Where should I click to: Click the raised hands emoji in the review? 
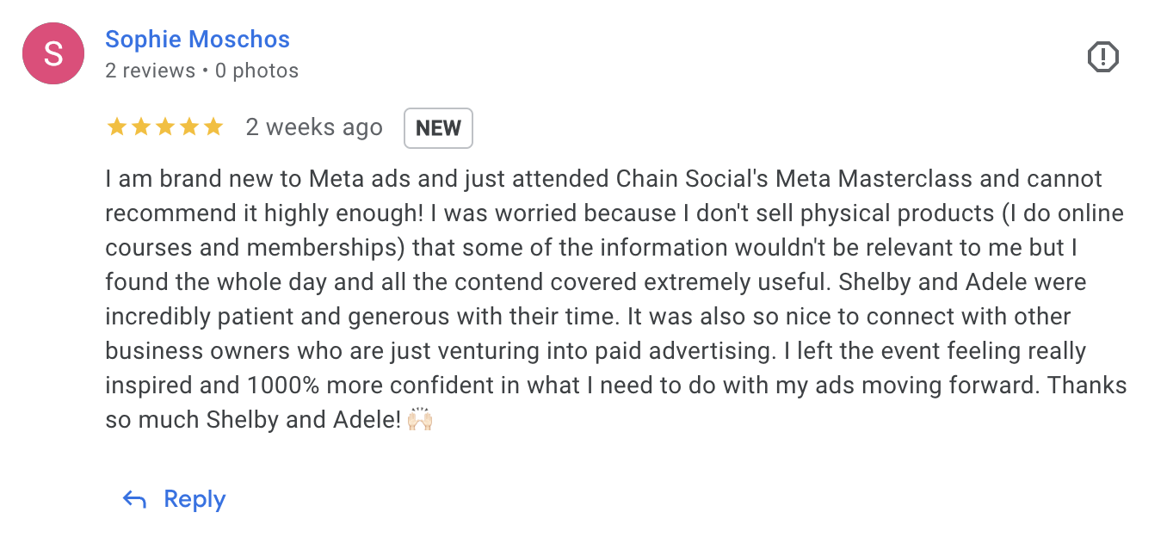(420, 421)
